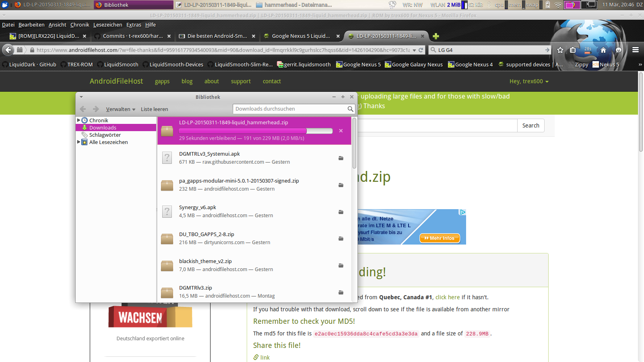644x362 pixels.
Task: Click the download progress bar
Action: pyautogui.click(x=255, y=131)
